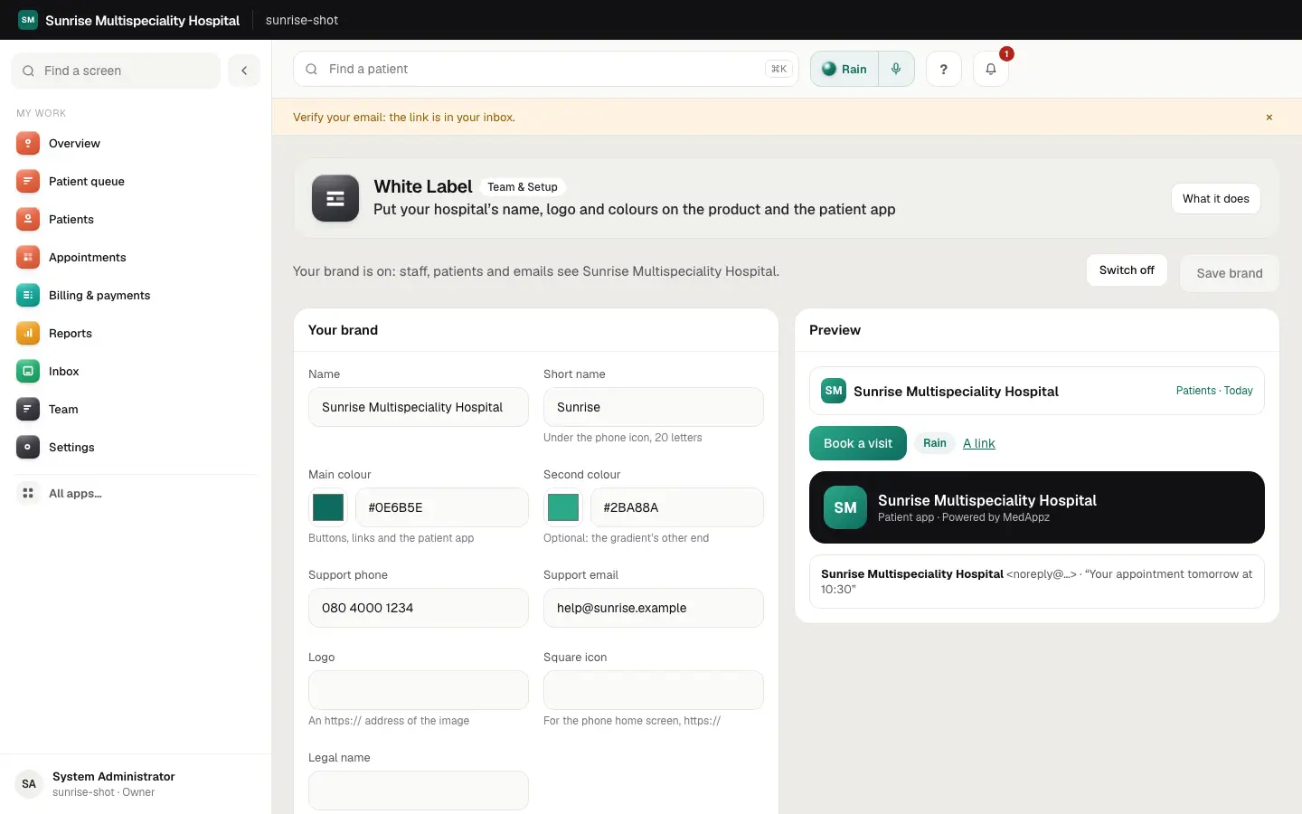The width and height of the screenshot is (1302, 814).
Task: Edit the Short name field
Action: tap(654, 407)
